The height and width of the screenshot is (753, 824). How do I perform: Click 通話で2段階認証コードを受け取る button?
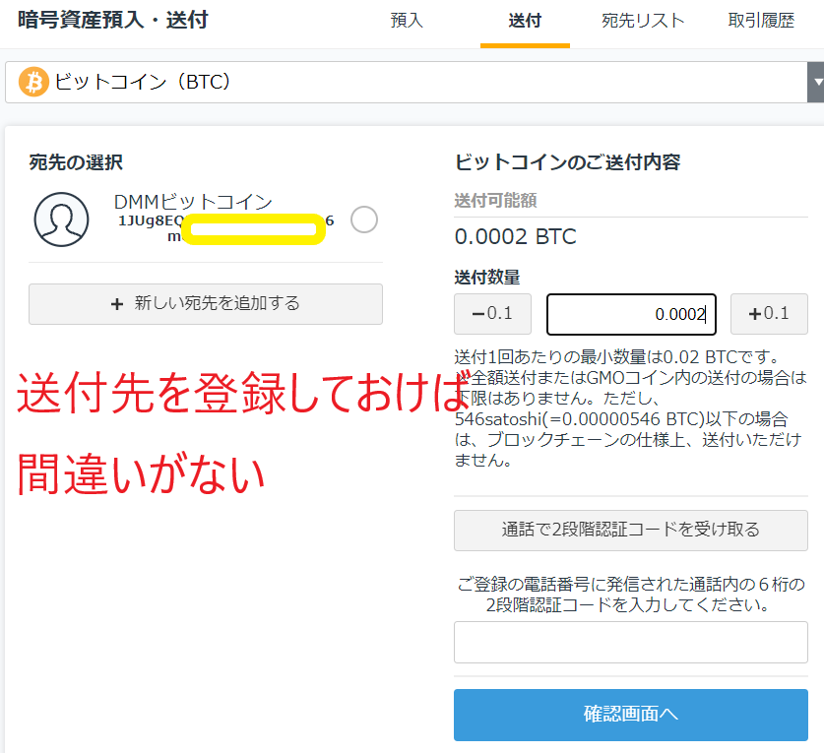[631, 531]
